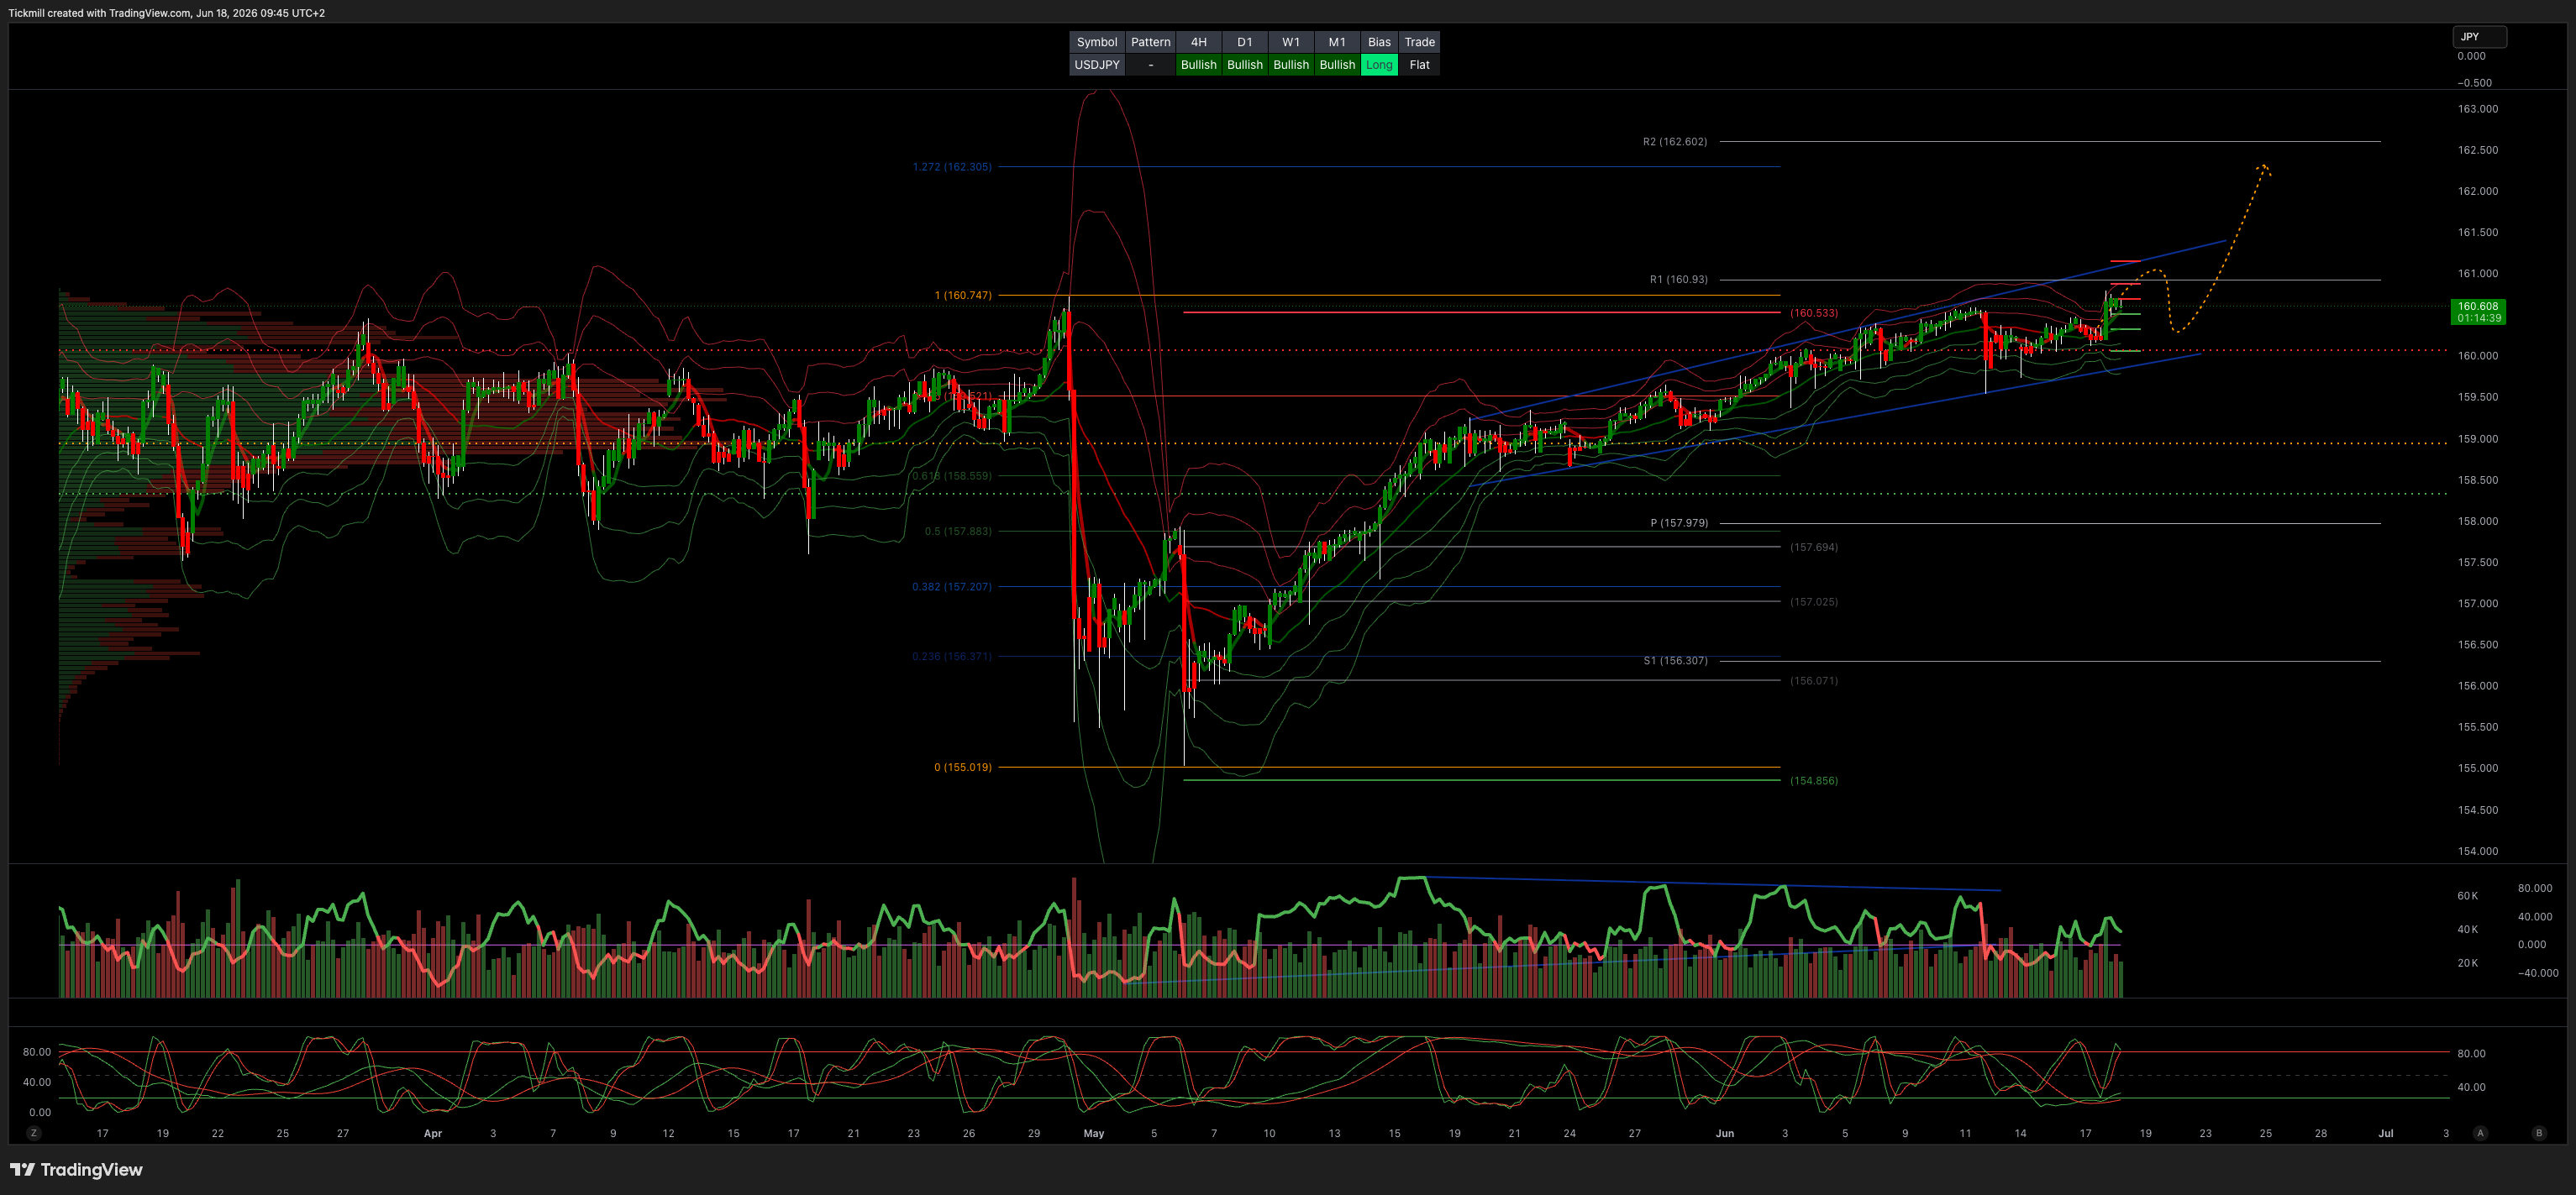Viewport: 2576px width, 1195px height.
Task: Click the R1 (160.93) pivot label
Action: coord(1679,280)
